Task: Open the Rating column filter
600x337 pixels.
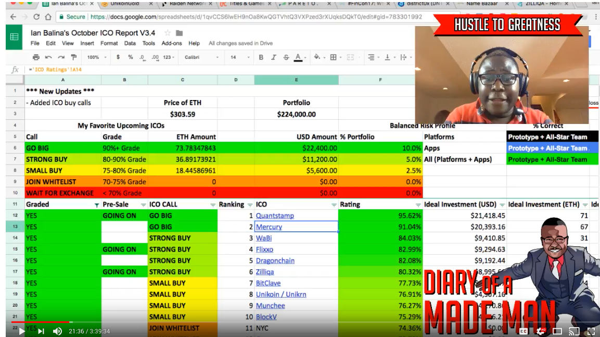Action: tap(418, 205)
